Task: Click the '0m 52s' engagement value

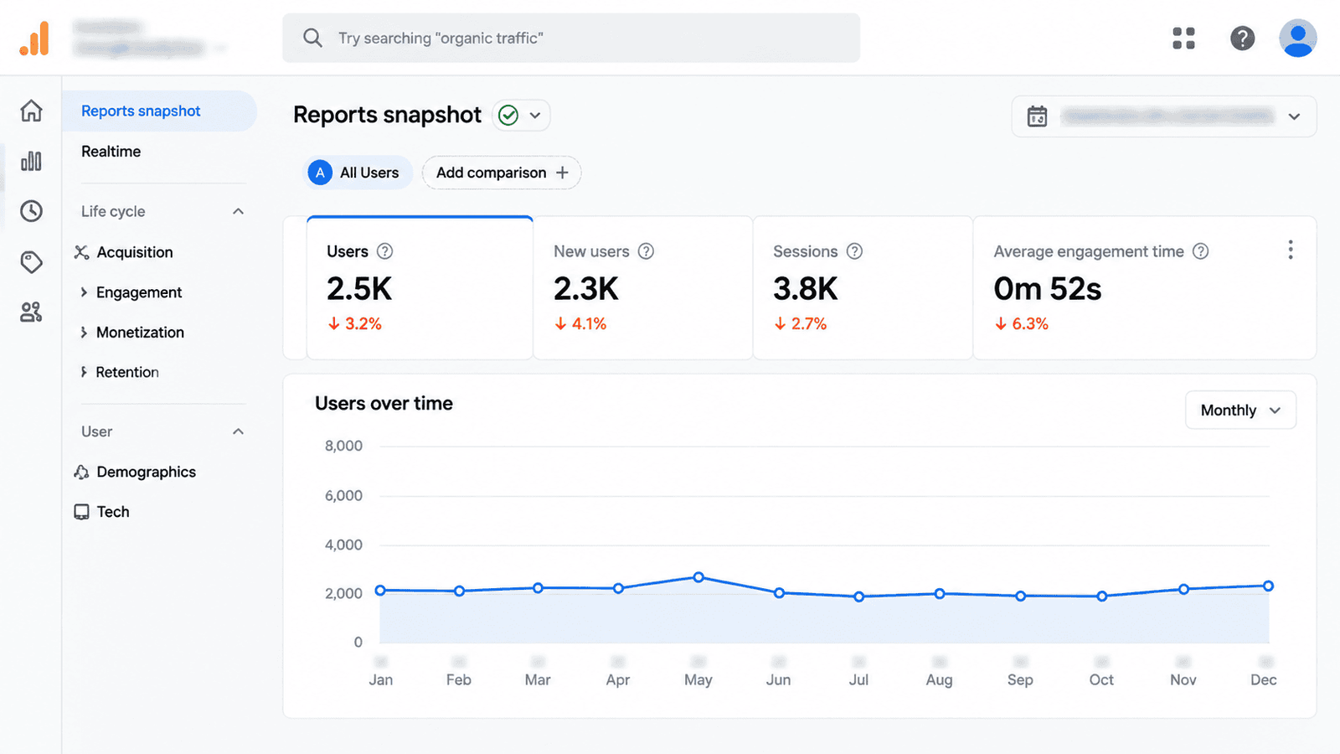Action: (x=1048, y=289)
